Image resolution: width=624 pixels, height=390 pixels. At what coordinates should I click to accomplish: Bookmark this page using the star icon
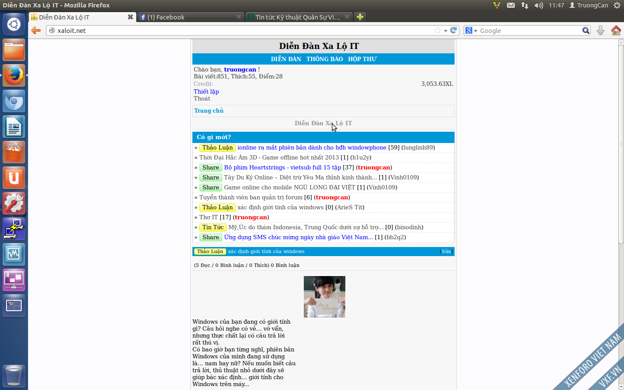tap(438, 30)
